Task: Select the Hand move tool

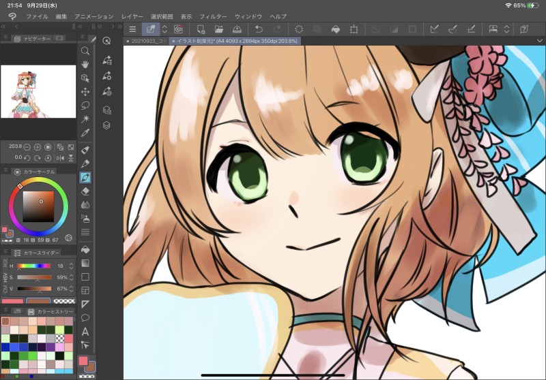Action: tap(85, 65)
